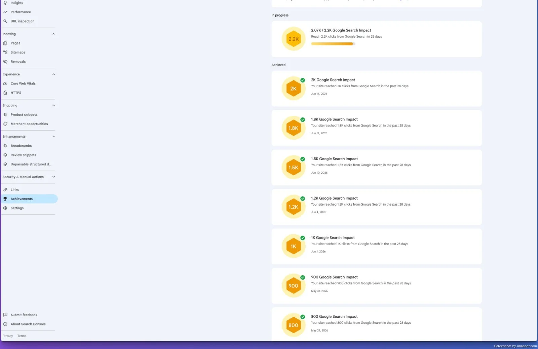The image size is (538, 349).
Task: Collapse the Shopping section chevron
Action: point(53,105)
